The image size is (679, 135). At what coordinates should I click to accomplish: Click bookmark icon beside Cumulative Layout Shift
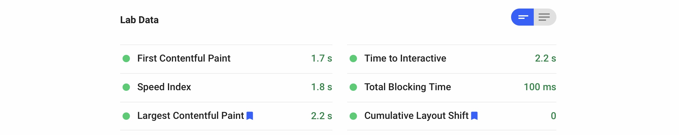coord(474,116)
